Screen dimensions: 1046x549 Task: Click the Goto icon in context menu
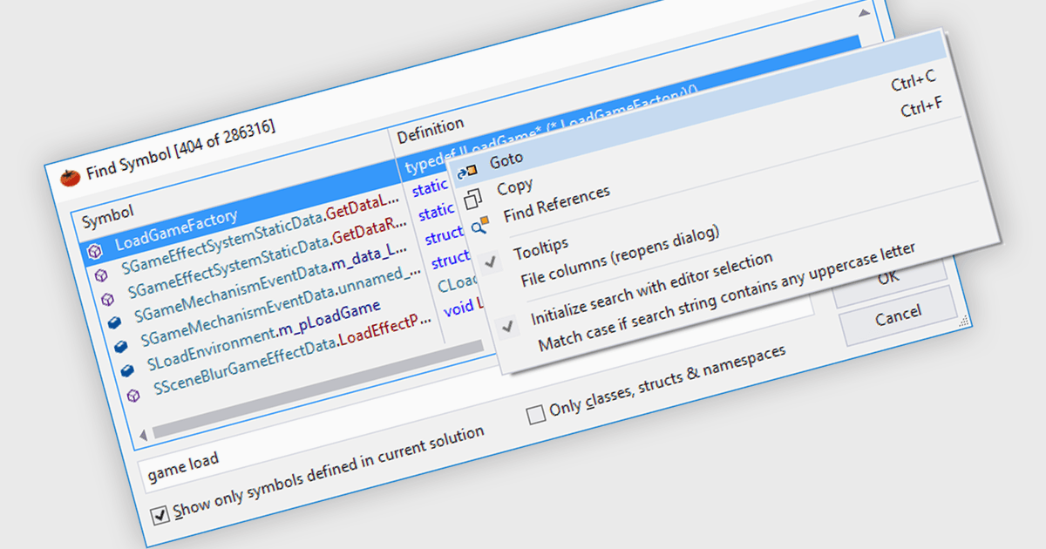466,171
